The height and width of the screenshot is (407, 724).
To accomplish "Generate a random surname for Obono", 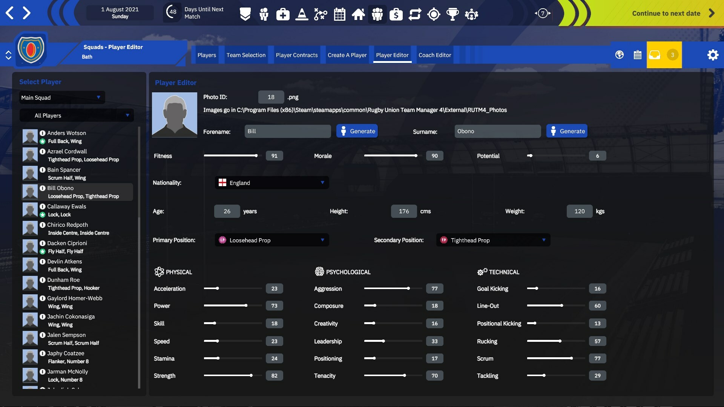I will click(567, 131).
